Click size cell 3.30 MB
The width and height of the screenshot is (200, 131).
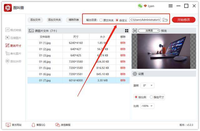tap(102, 80)
